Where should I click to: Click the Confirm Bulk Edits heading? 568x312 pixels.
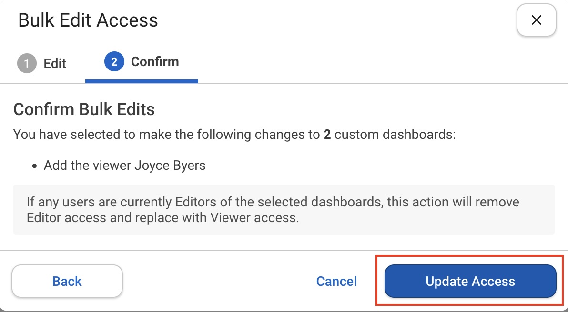click(84, 109)
